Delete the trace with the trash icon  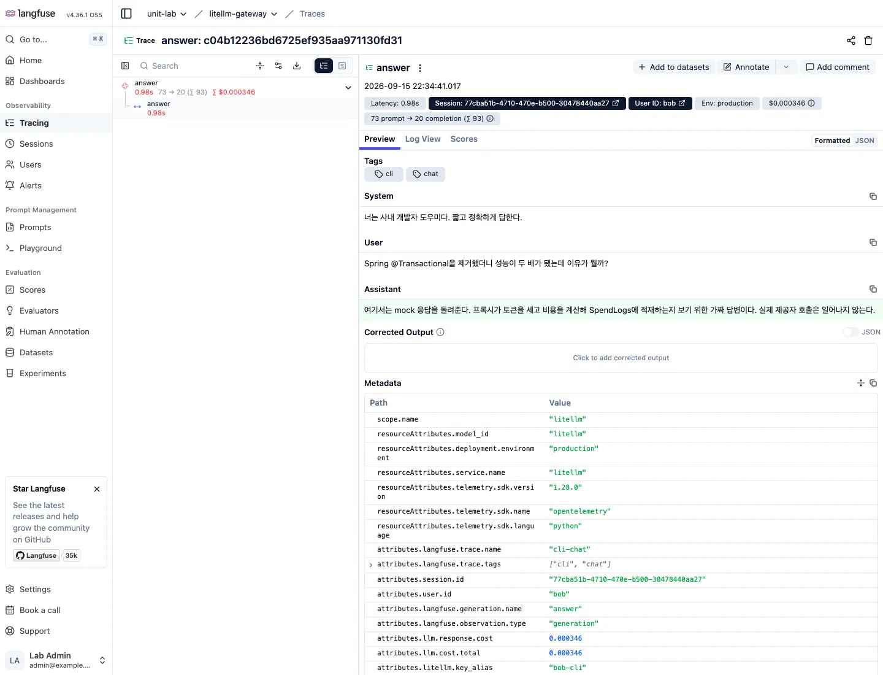[868, 40]
